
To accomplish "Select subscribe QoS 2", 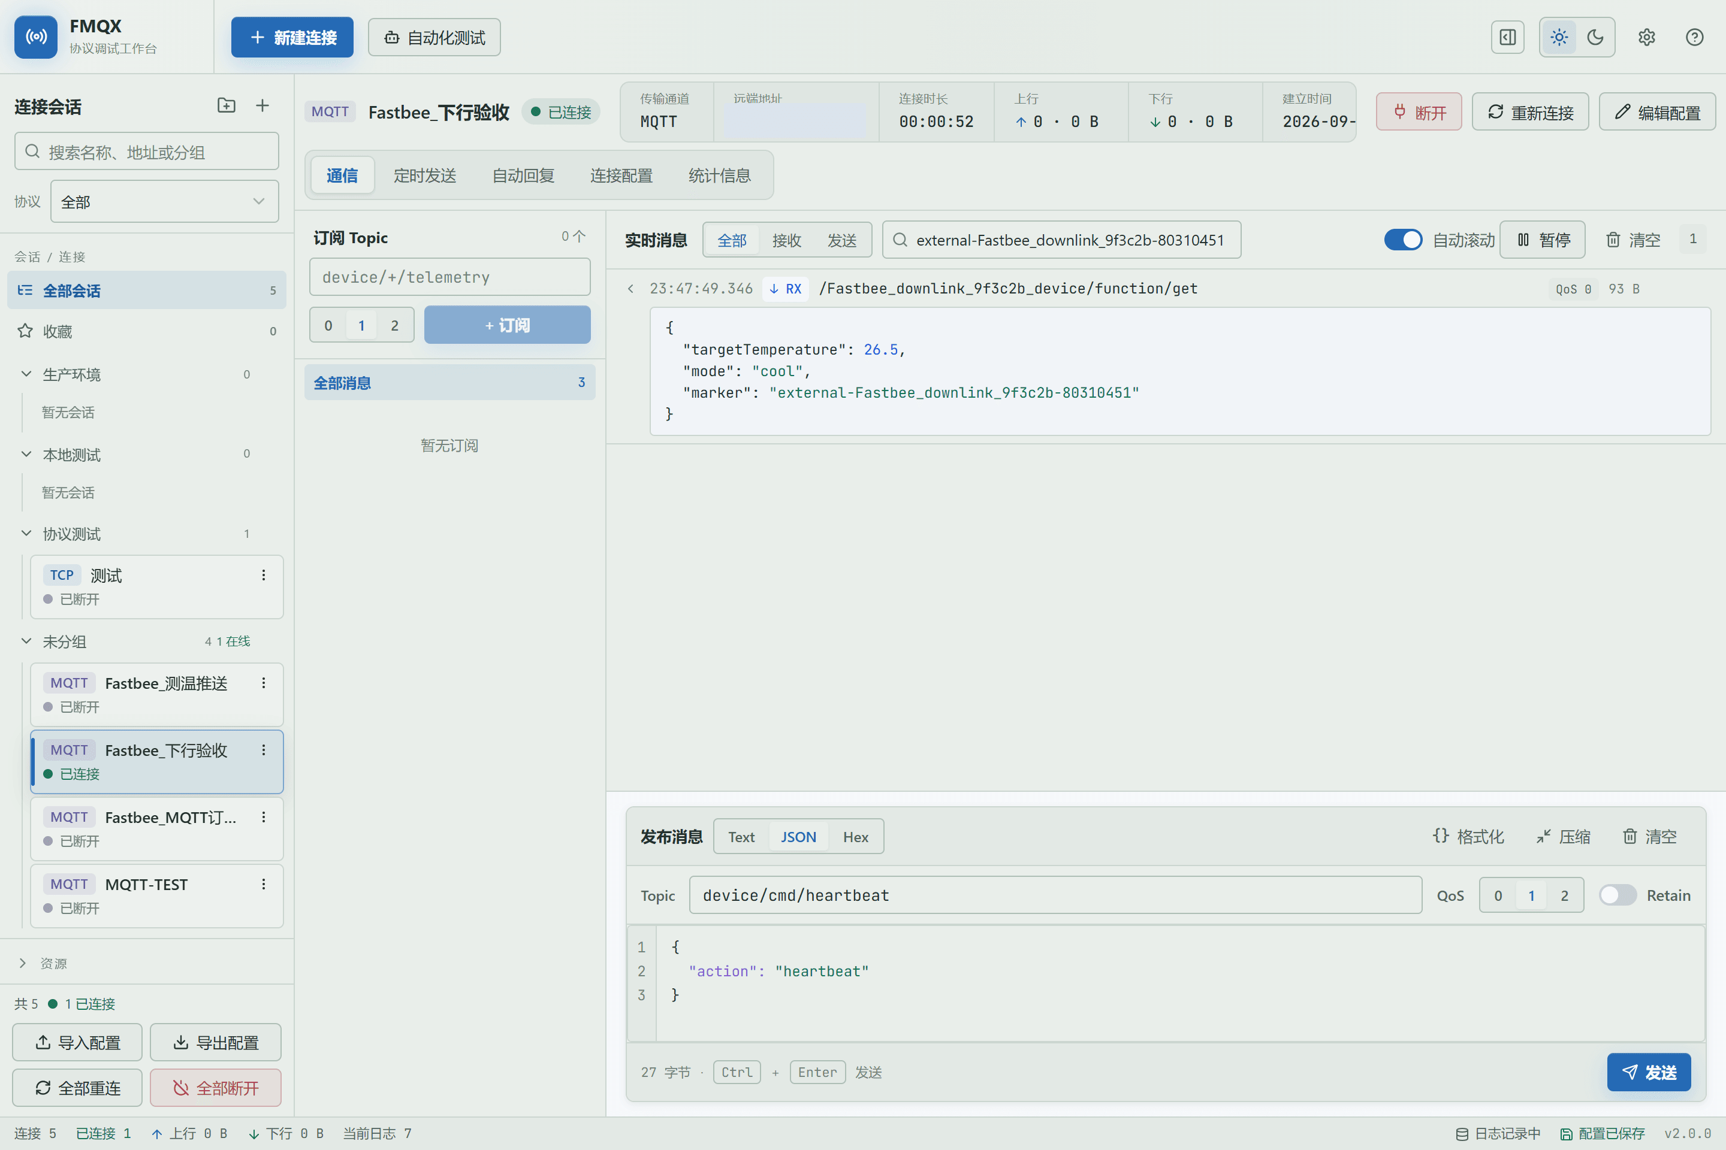I will pos(395,325).
